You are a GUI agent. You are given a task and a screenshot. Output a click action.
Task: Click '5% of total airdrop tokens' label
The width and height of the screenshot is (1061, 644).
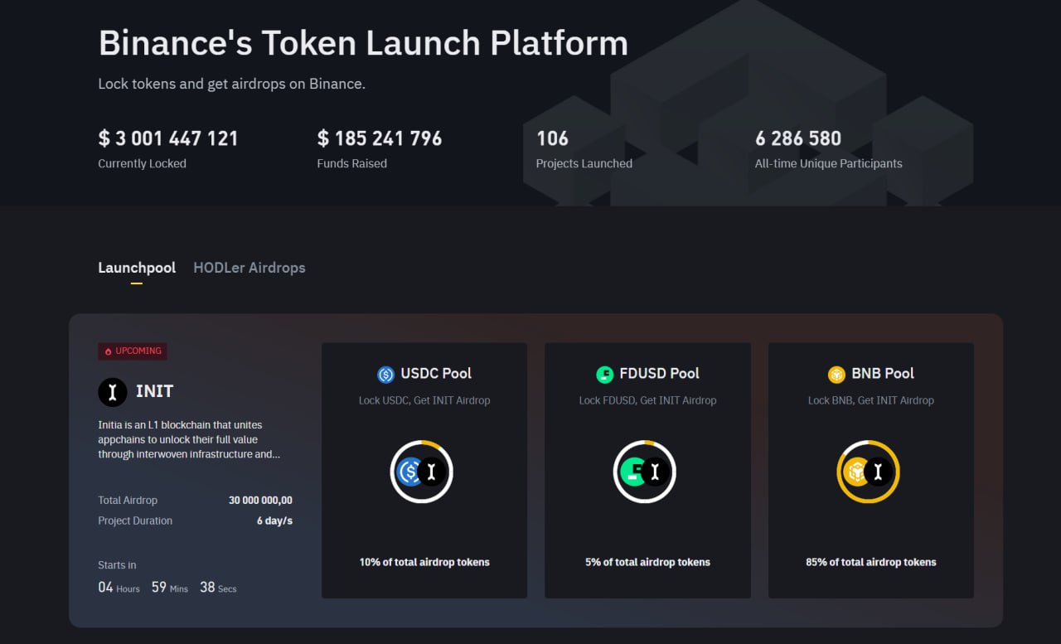(x=647, y=562)
